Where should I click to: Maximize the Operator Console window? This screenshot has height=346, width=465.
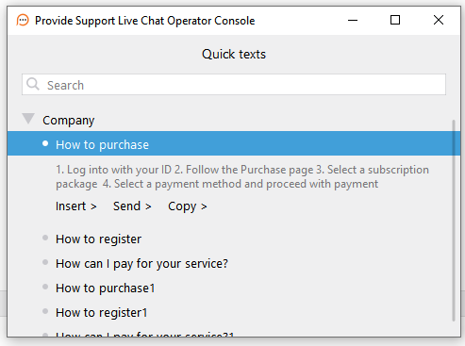pos(395,20)
